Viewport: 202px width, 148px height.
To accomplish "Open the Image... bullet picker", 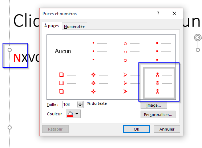I will (154, 105).
